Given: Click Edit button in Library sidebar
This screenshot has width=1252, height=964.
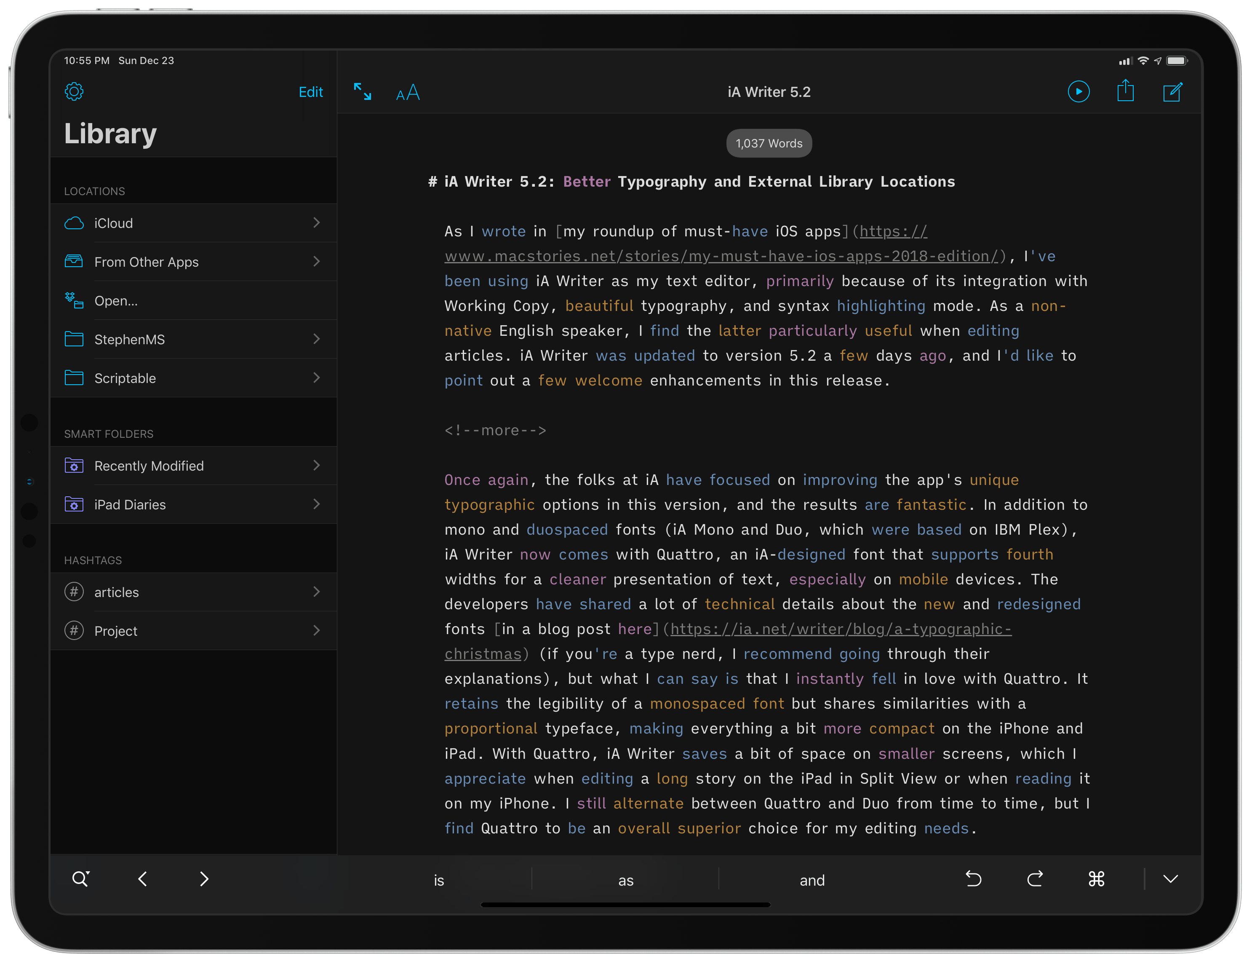Looking at the screenshot, I should (x=311, y=93).
